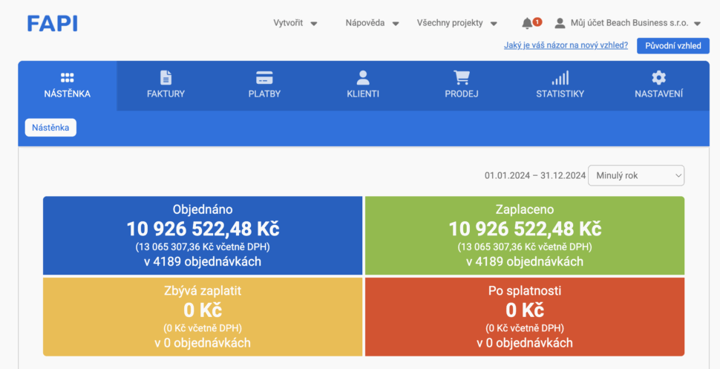
Task: Click the FAPI logo
Action: pos(53,24)
